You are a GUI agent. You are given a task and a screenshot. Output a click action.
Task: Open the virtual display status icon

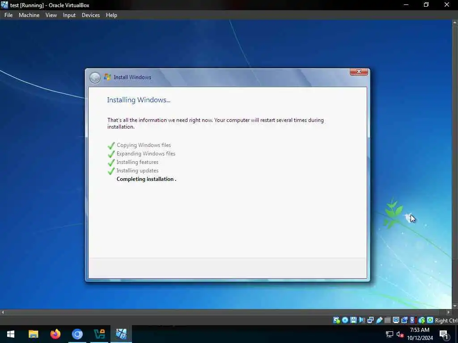[396, 320]
